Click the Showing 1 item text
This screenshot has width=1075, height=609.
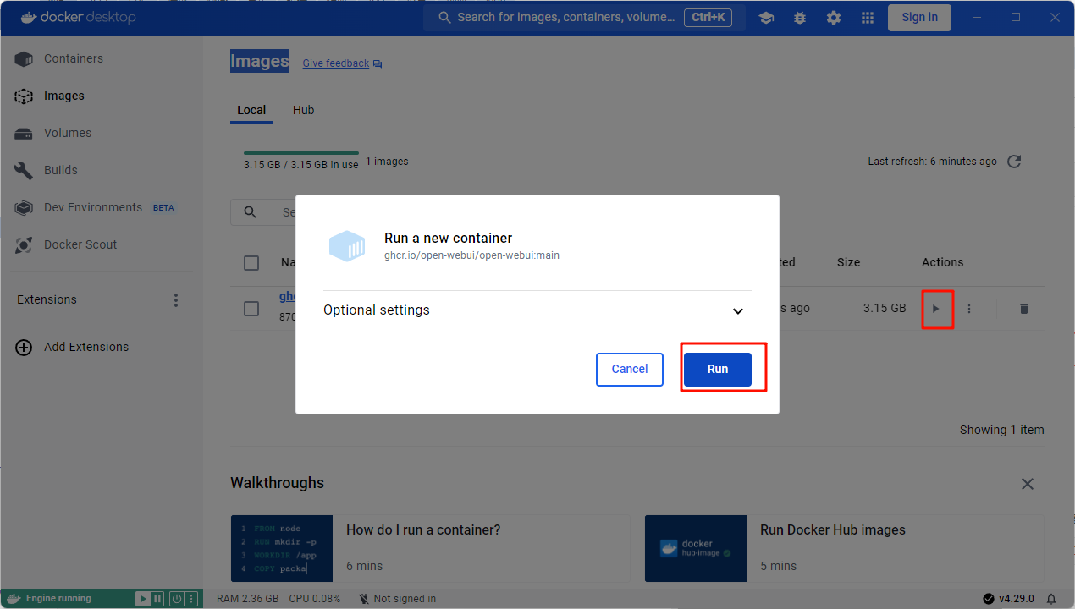1001,430
